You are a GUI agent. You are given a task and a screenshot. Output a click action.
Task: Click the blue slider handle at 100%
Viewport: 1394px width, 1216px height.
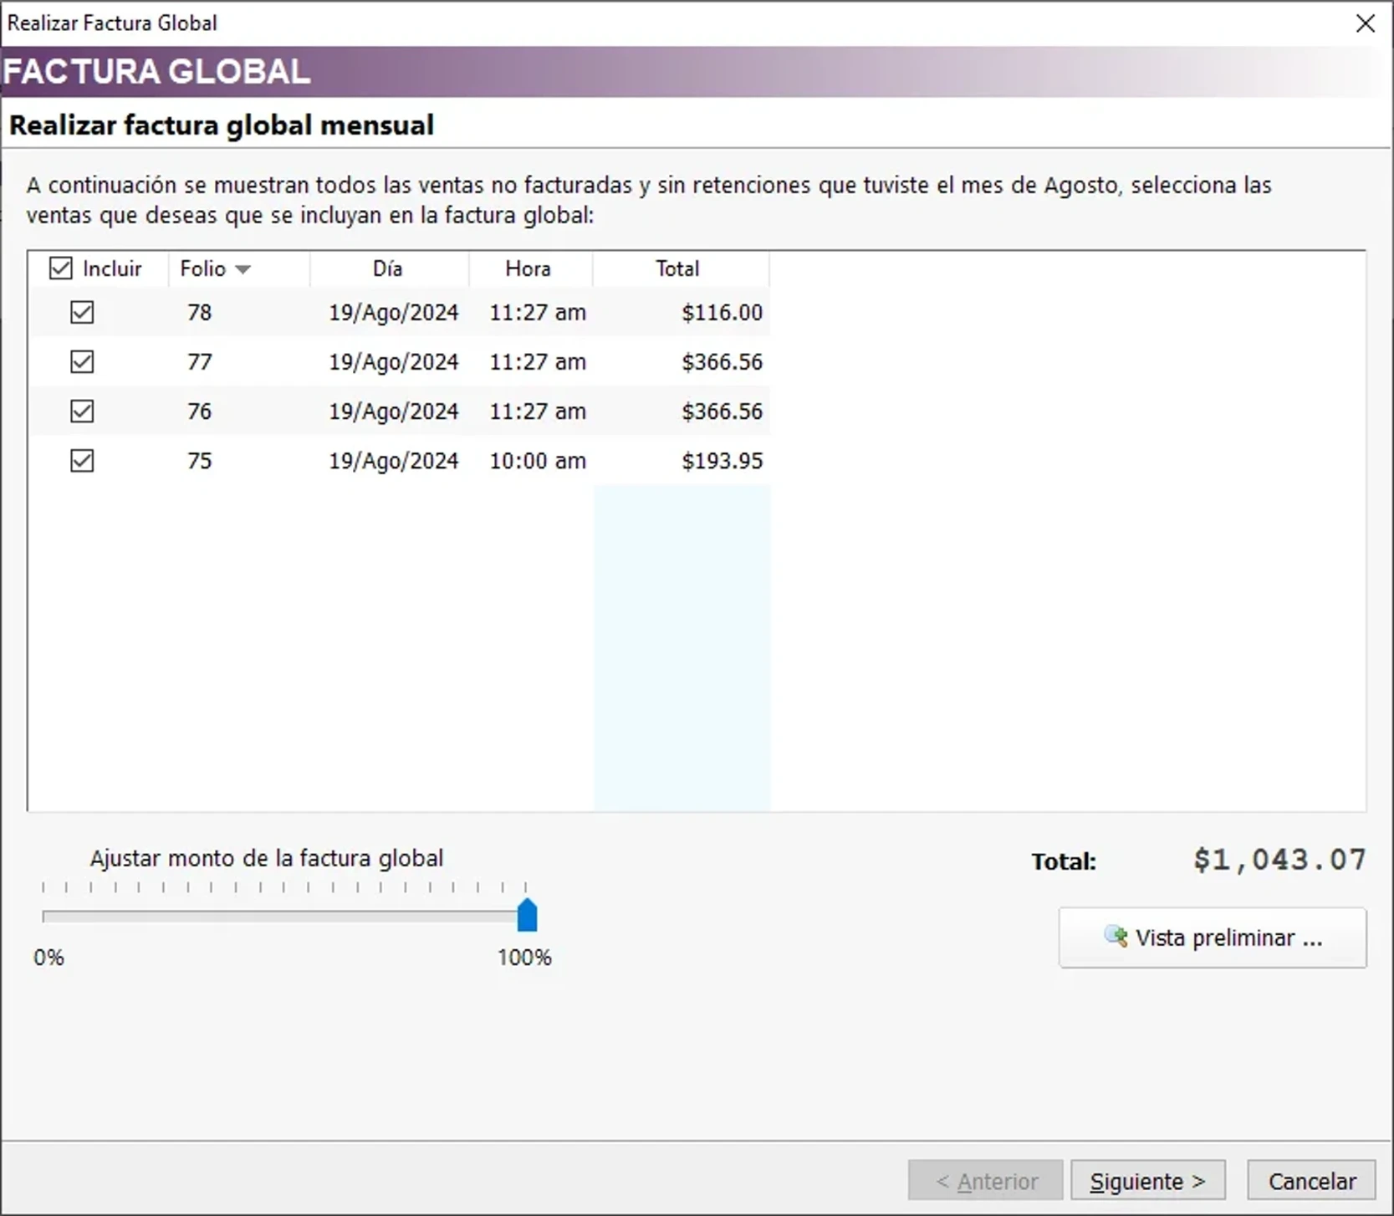[x=527, y=916]
